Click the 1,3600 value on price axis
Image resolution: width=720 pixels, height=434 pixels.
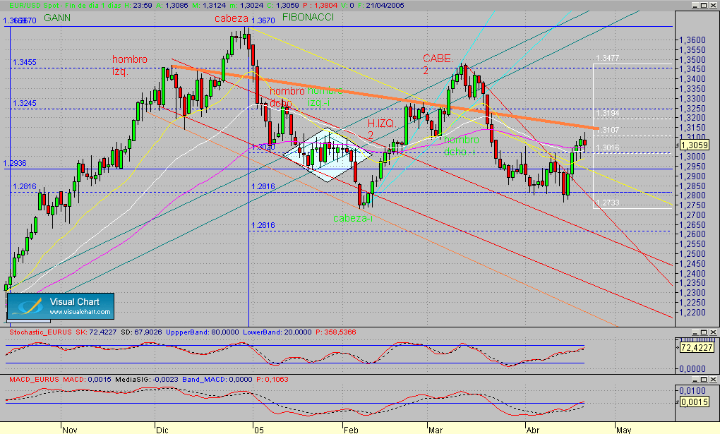[x=693, y=40]
